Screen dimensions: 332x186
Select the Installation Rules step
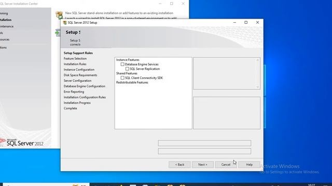[75, 64]
